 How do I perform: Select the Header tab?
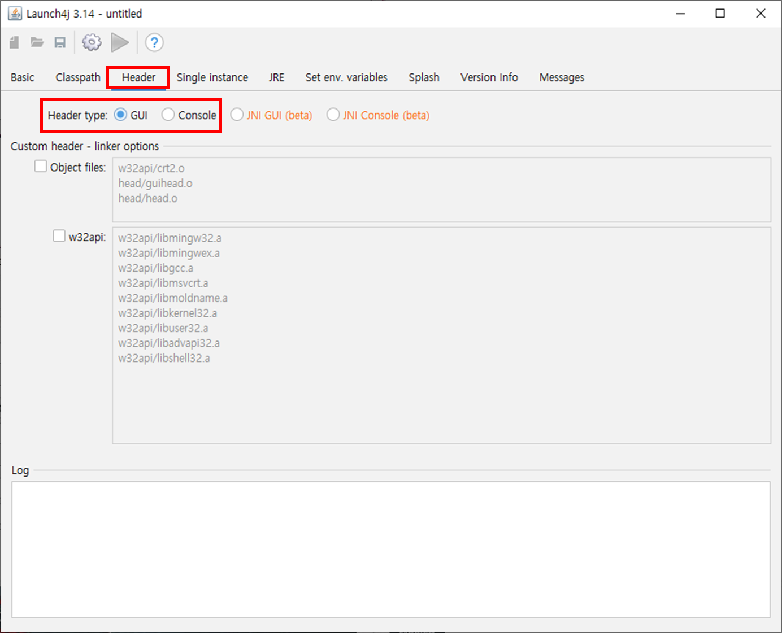[x=138, y=77]
